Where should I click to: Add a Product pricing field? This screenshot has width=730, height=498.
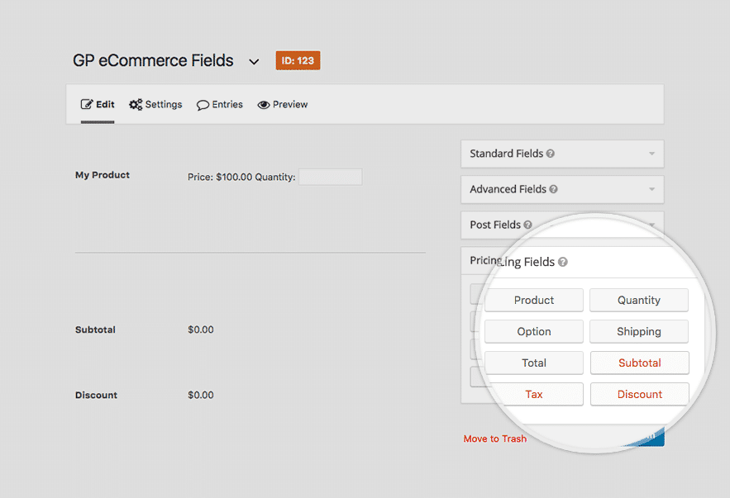[534, 301]
